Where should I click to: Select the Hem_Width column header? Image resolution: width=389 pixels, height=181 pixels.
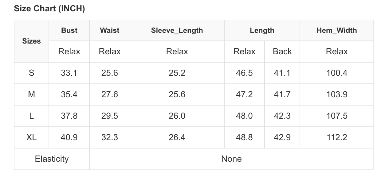point(337,30)
